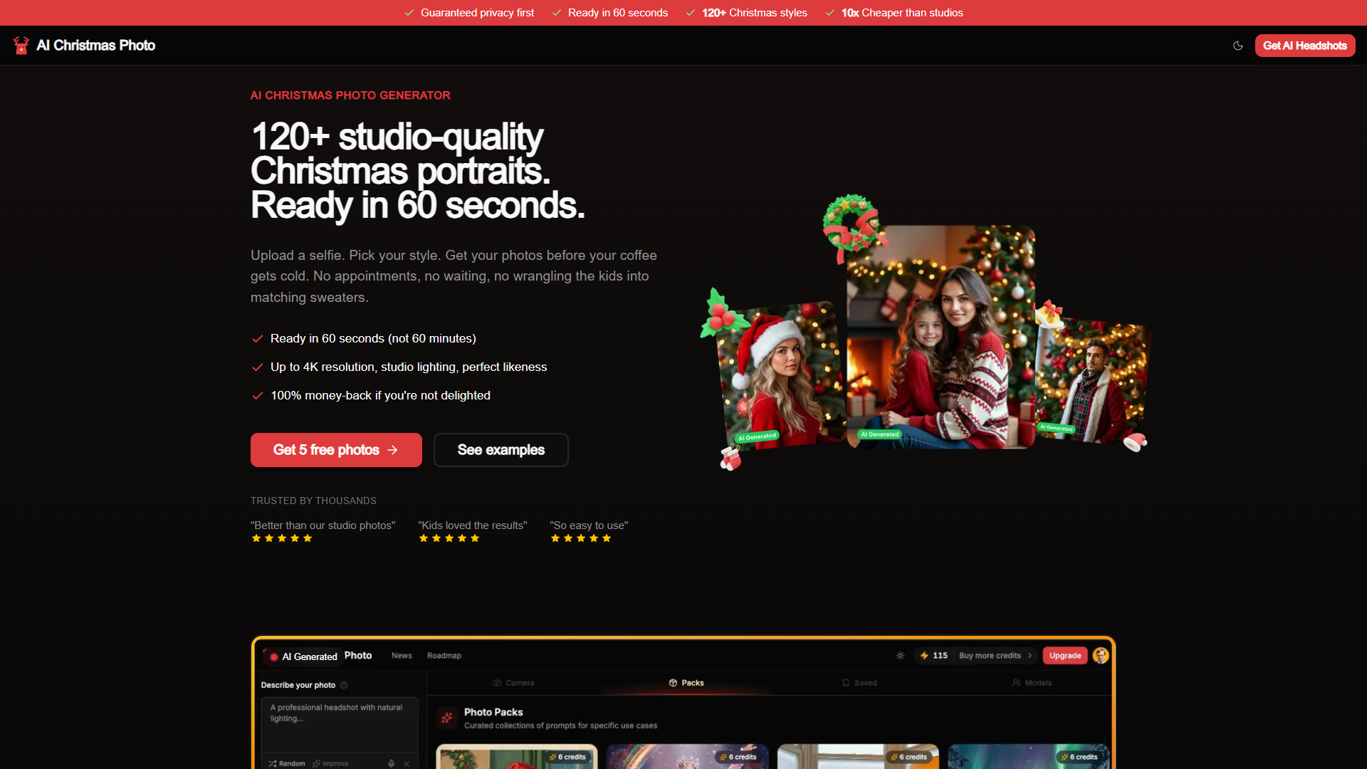This screenshot has width=1367, height=769.
Task: Open the second pack with rainbow sparkle image
Action: pyautogui.click(x=687, y=756)
